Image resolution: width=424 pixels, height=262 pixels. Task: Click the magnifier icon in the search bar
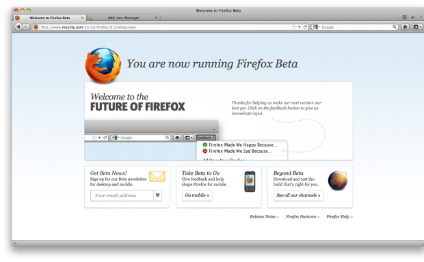click(x=395, y=27)
